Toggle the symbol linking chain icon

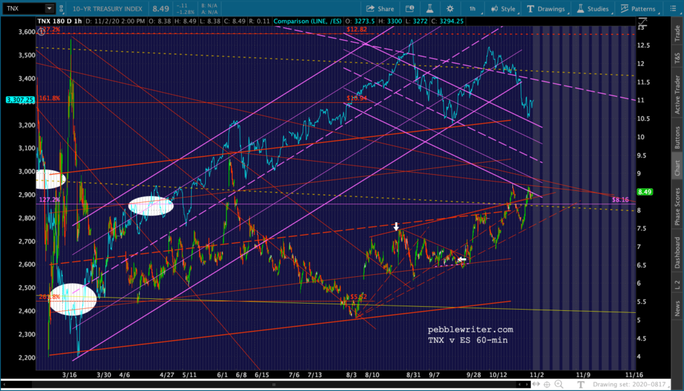coord(61,9)
